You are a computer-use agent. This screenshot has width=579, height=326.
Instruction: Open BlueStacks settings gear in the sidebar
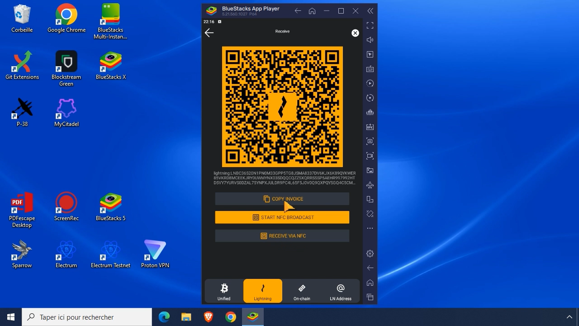click(x=370, y=254)
